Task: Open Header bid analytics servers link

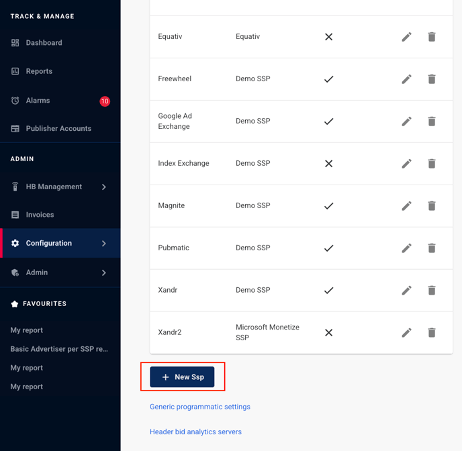Action: pyautogui.click(x=195, y=432)
